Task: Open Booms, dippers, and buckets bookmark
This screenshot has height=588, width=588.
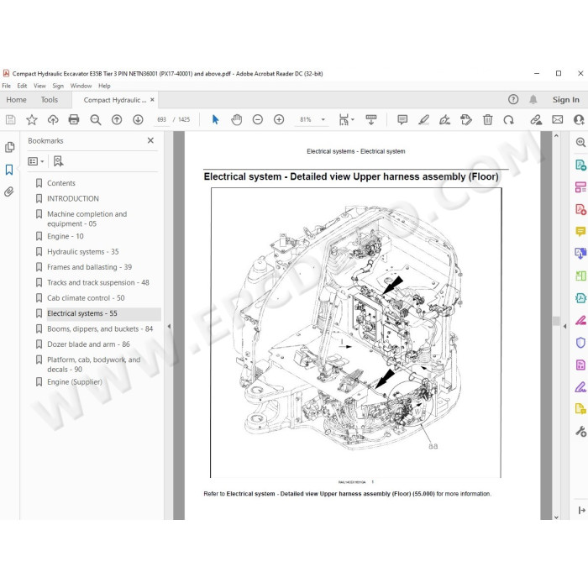Action: [100, 328]
